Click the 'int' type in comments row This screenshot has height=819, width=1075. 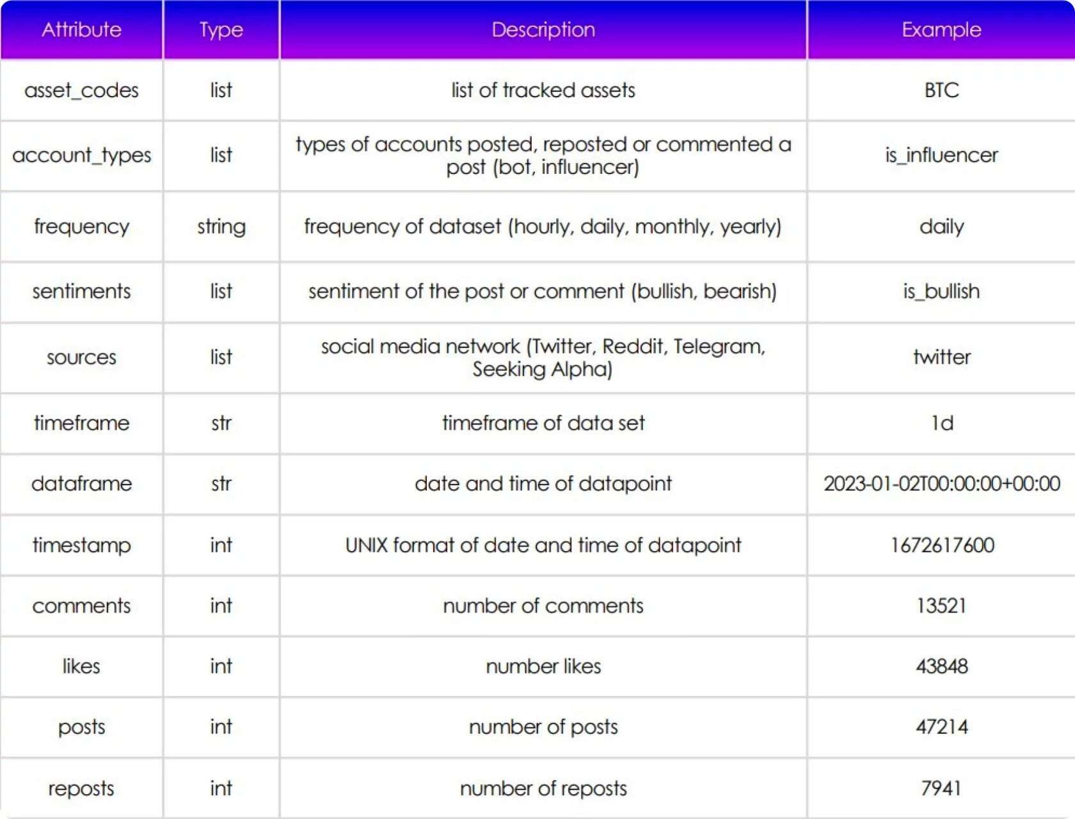click(x=221, y=605)
